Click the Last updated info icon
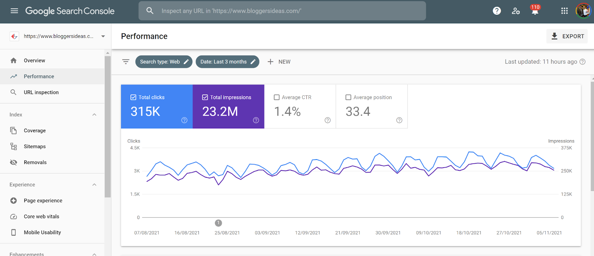The height and width of the screenshot is (256, 594). click(x=582, y=62)
